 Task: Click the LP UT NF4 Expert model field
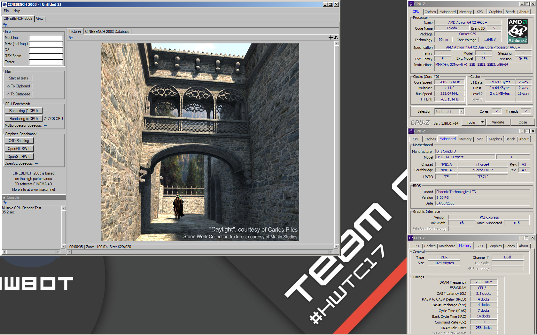465,157
